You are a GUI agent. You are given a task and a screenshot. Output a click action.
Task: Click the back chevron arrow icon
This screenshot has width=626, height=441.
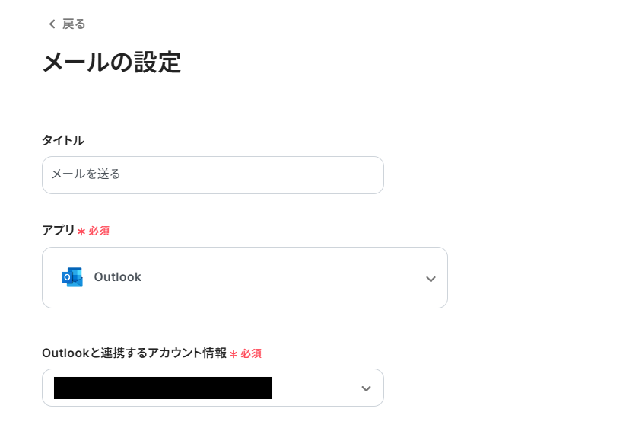pyautogui.click(x=52, y=24)
